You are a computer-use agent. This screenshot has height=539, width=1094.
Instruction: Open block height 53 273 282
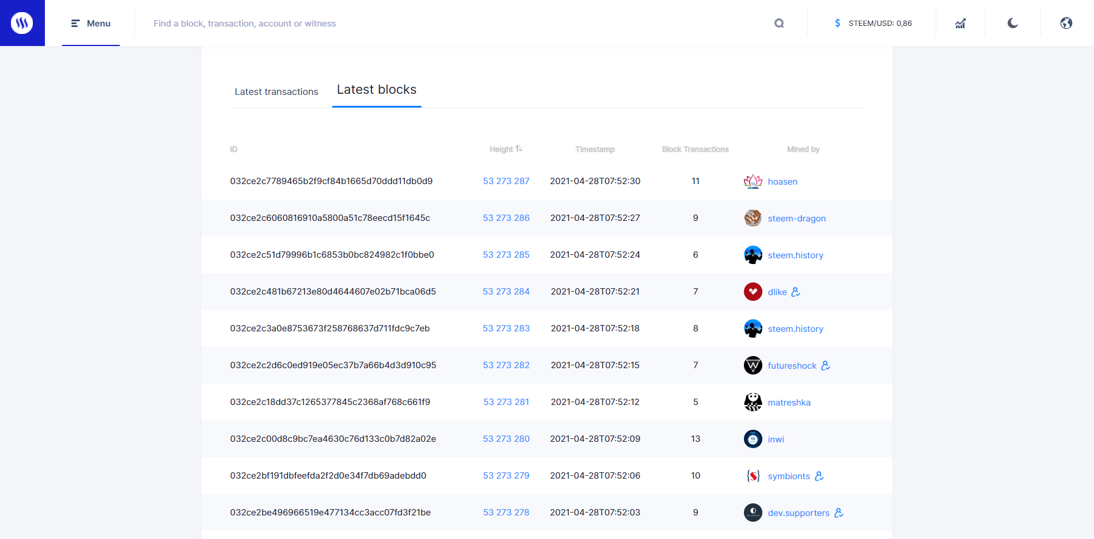coord(506,365)
